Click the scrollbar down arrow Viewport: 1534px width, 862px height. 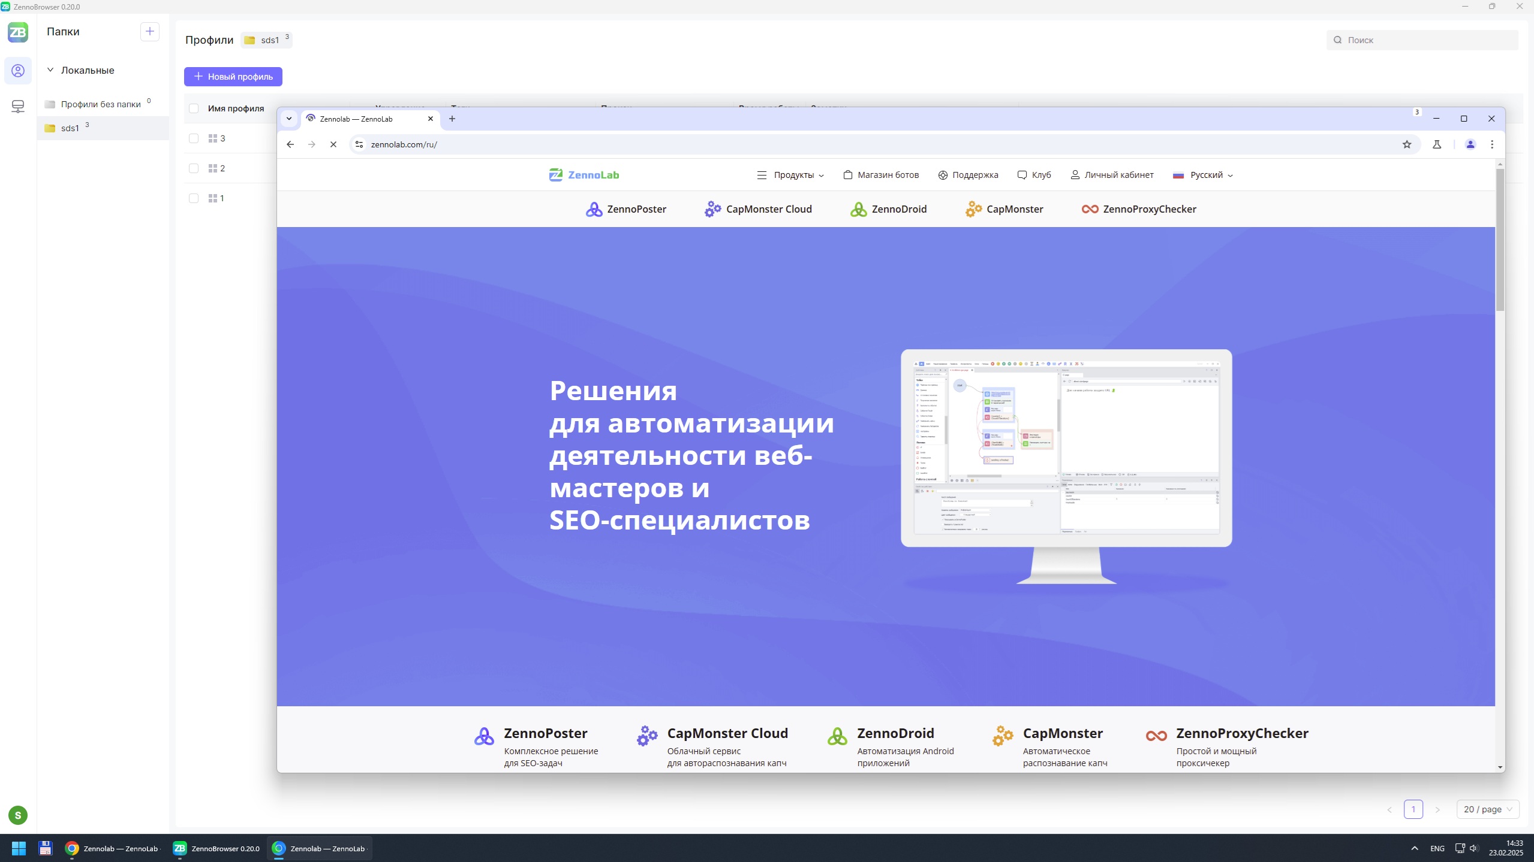(1500, 767)
